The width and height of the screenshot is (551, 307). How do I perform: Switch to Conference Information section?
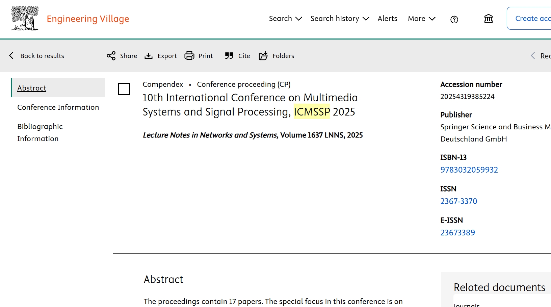click(x=58, y=107)
